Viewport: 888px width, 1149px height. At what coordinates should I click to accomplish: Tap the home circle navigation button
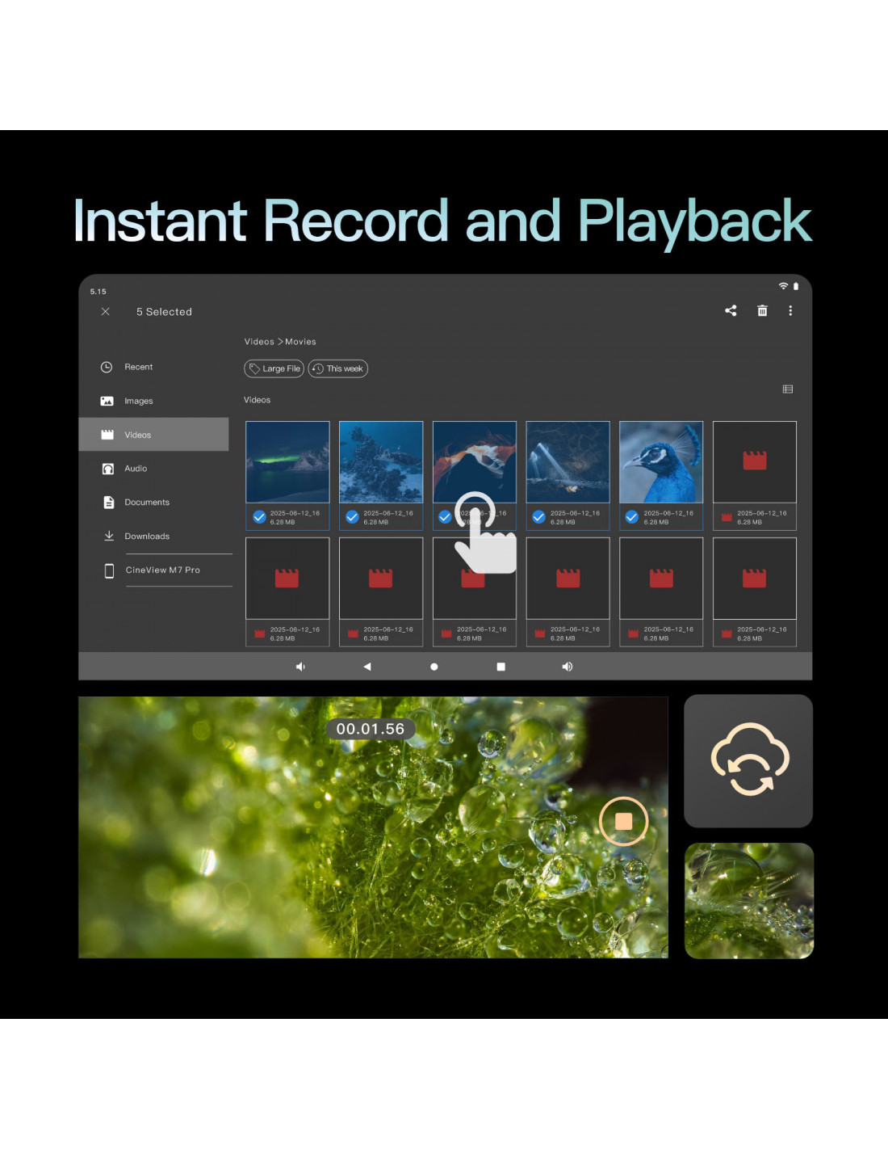(x=434, y=667)
